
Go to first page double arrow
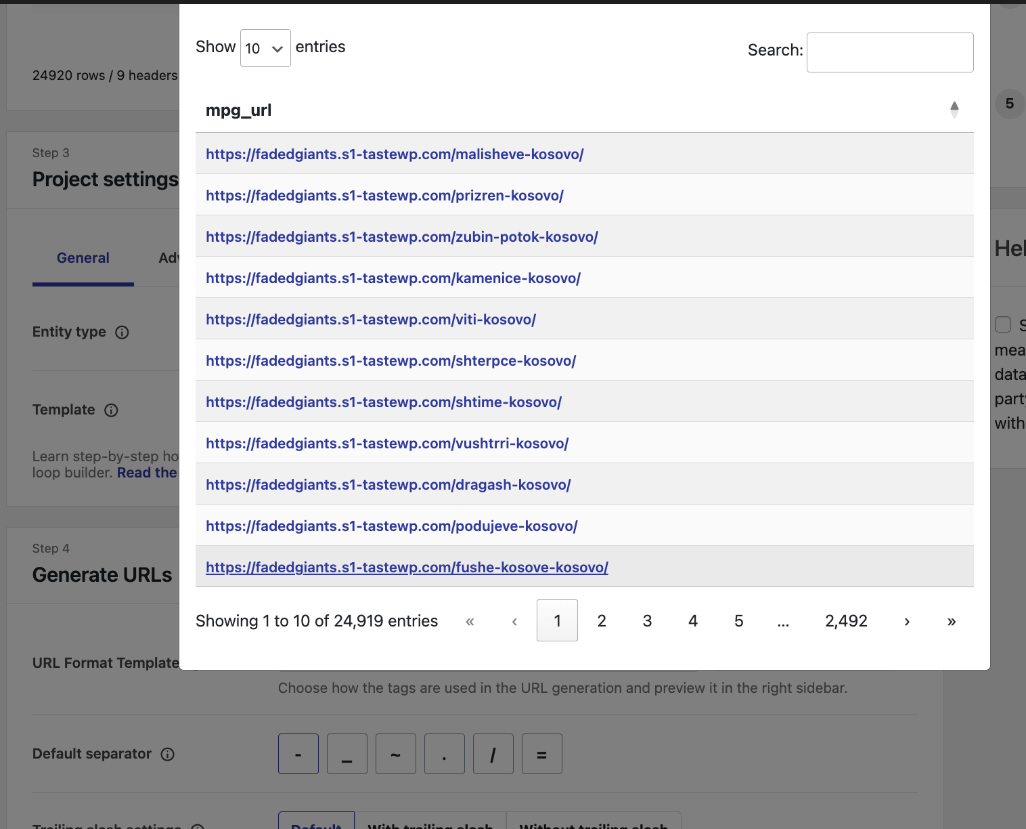click(x=470, y=621)
